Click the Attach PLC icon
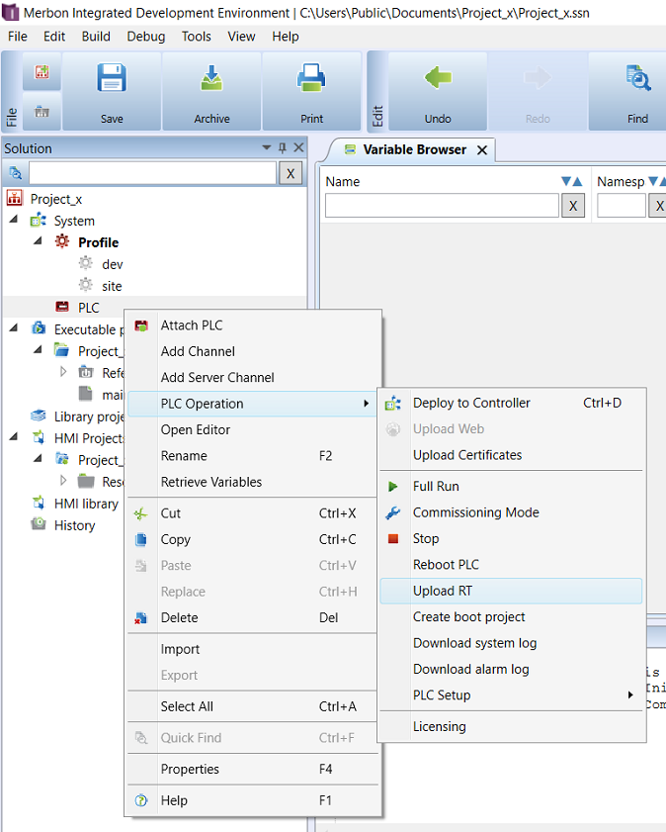The width and height of the screenshot is (666, 832). click(x=141, y=325)
